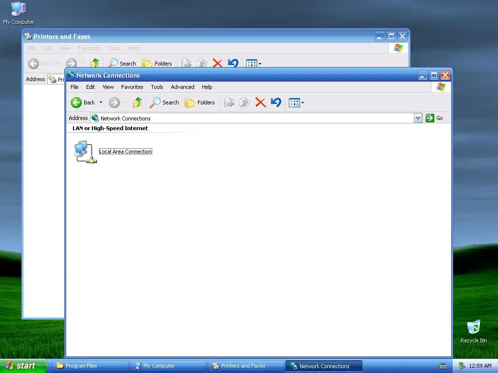The height and width of the screenshot is (373, 498).
Task: Click the Network Connections address field
Action: pyautogui.click(x=252, y=119)
